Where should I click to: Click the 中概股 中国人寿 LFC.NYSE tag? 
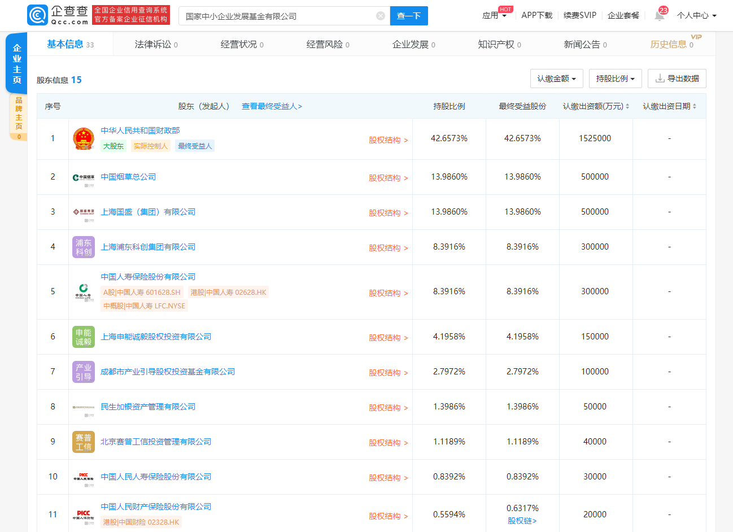click(x=144, y=306)
